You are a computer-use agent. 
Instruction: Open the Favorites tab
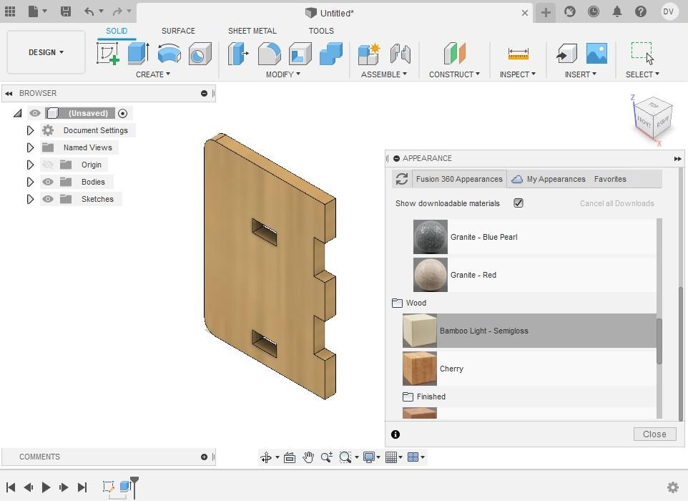coord(610,179)
